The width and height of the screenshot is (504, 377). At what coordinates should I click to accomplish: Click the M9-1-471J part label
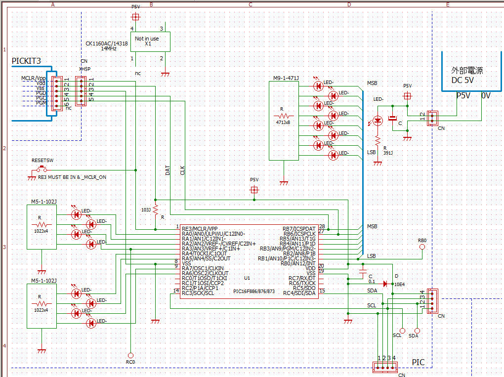286,78
